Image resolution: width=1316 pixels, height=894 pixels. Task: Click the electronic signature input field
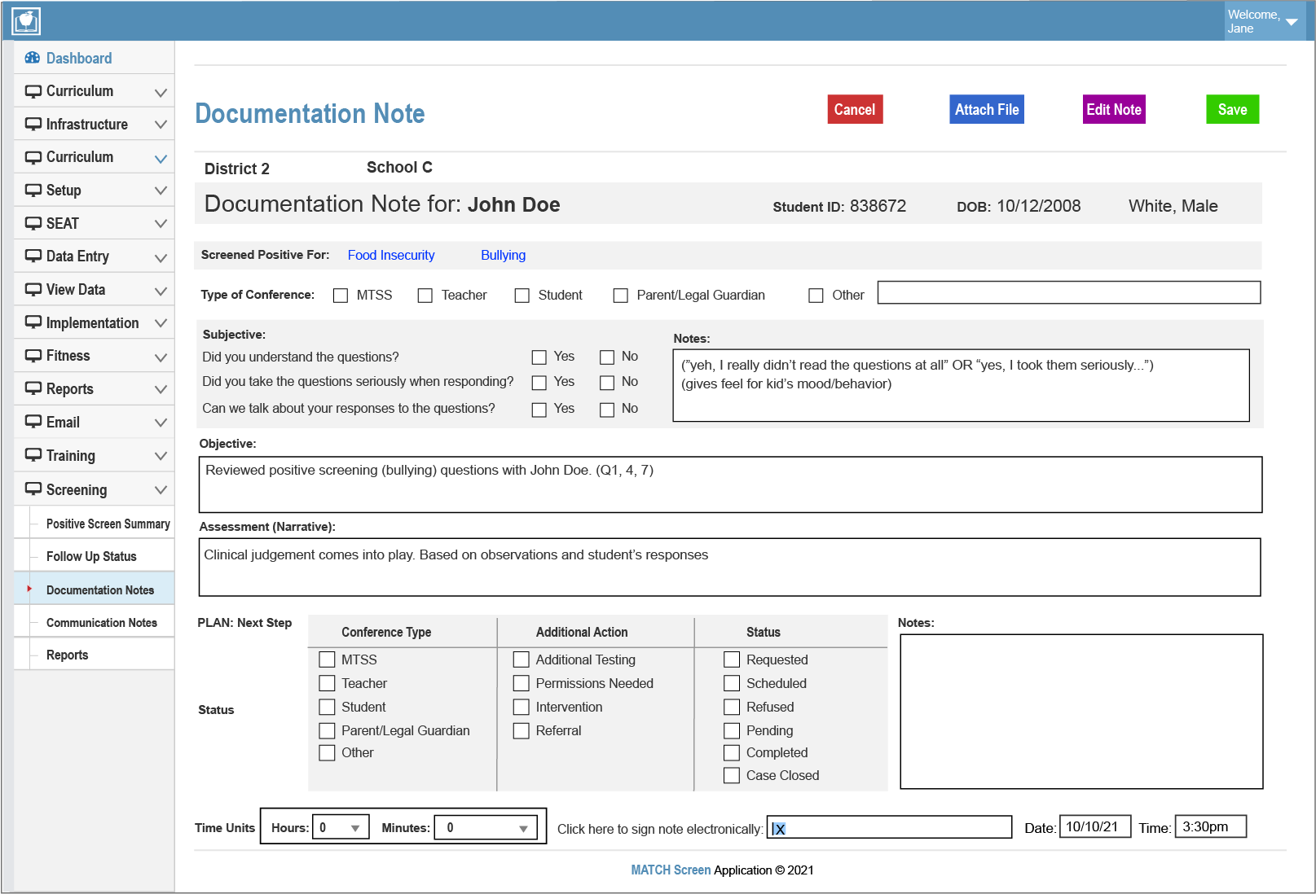[x=888, y=826]
